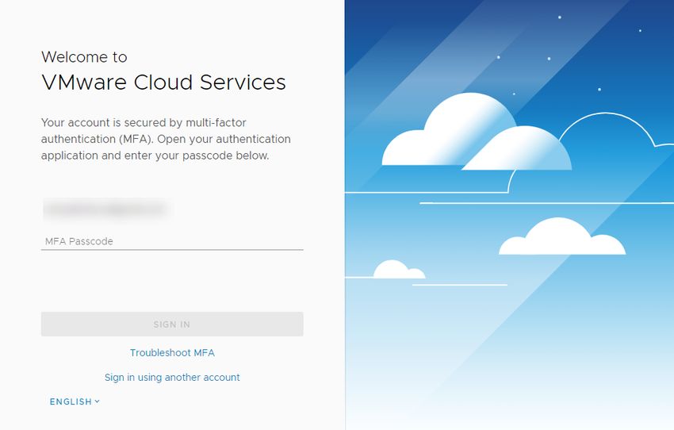The image size is (674, 430).
Task: Click the MFA Passcode input field
Action: 172,241
